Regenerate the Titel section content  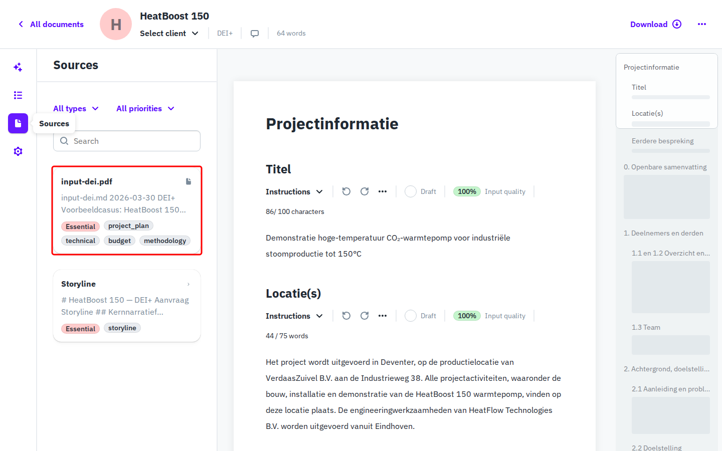click(365, 191)
